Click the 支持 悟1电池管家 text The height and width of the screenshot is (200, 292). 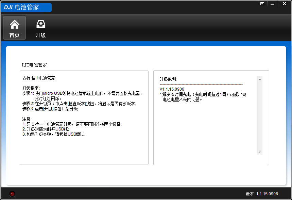point(38,78)
